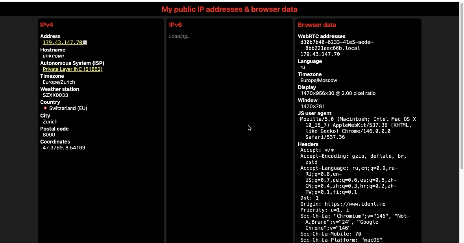Click the 'Switzerland (EU)' country text
The width and height of the screenshot is (464, 243).
coord(68,108)
